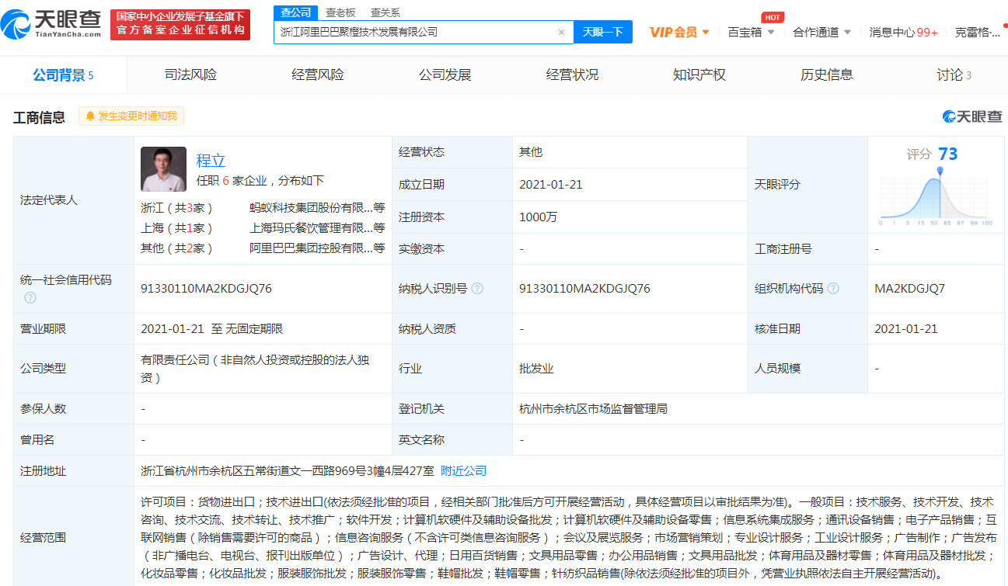Image resolution: width=1008 pixels, height=586 pixels.
Task: Open 消息中心 99+ notifications
Action: 903,32
